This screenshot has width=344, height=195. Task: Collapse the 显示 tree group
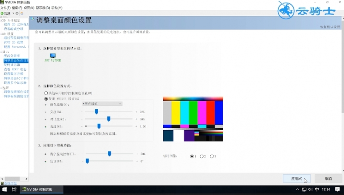(x=1, y=52)
